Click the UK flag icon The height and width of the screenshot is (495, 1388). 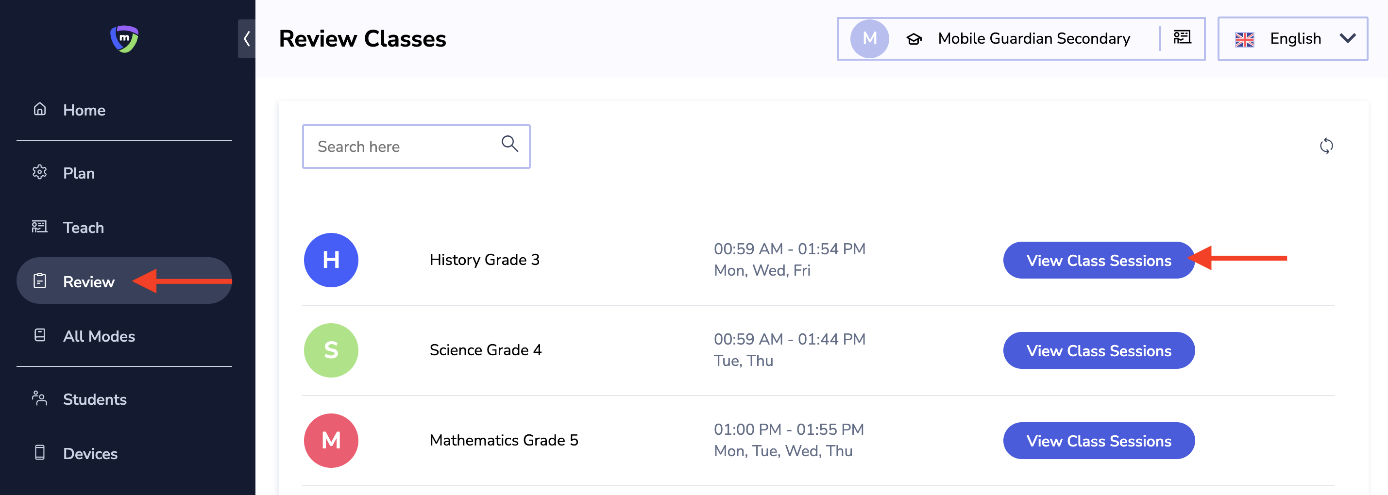point(1245,39)
